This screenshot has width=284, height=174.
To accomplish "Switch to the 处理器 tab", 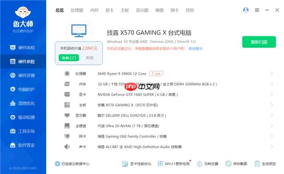I will pos(77,10).
